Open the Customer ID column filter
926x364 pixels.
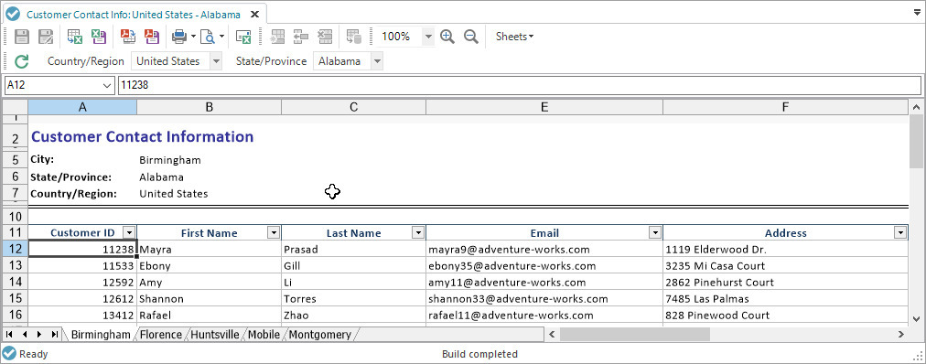(129, 232)
